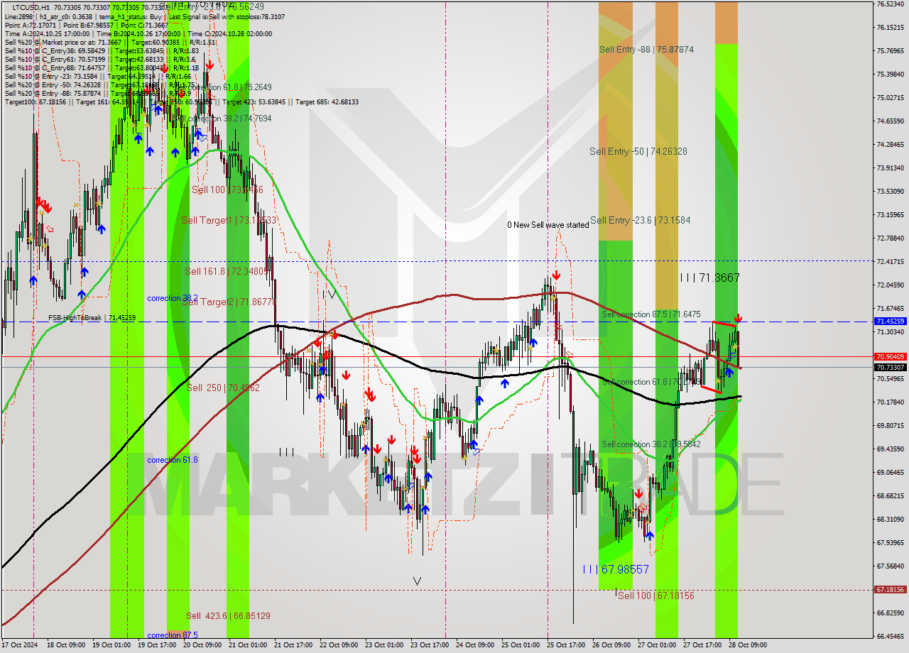Click the '22 Oct 09:00' time axis label
The width and height of the screenshot is (909, 653).
point(338,645)
